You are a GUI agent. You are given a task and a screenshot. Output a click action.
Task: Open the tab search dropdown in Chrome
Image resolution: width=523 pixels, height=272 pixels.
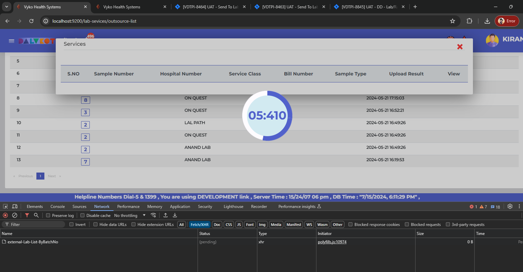(7, 7)
